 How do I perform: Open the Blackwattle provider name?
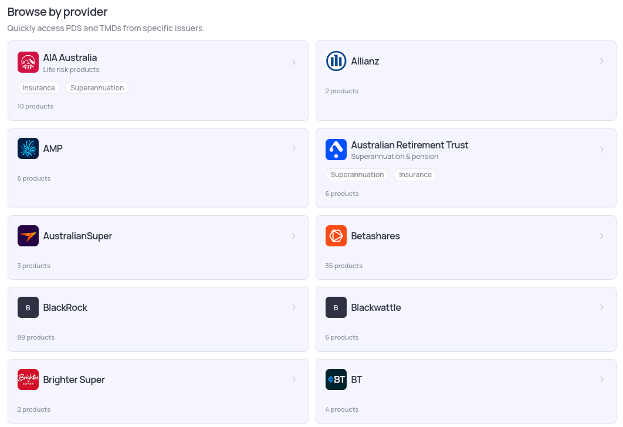point(376,307)
